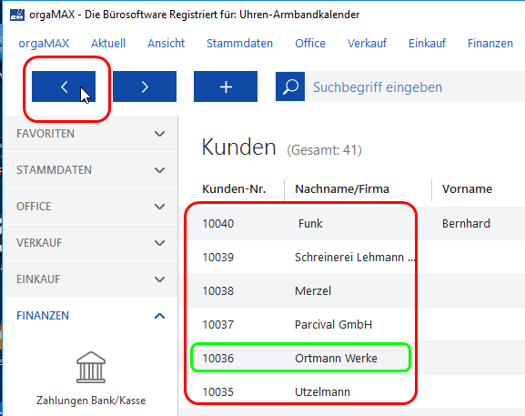Select customer row 10037 Parcival GmbH

point(356,324)
